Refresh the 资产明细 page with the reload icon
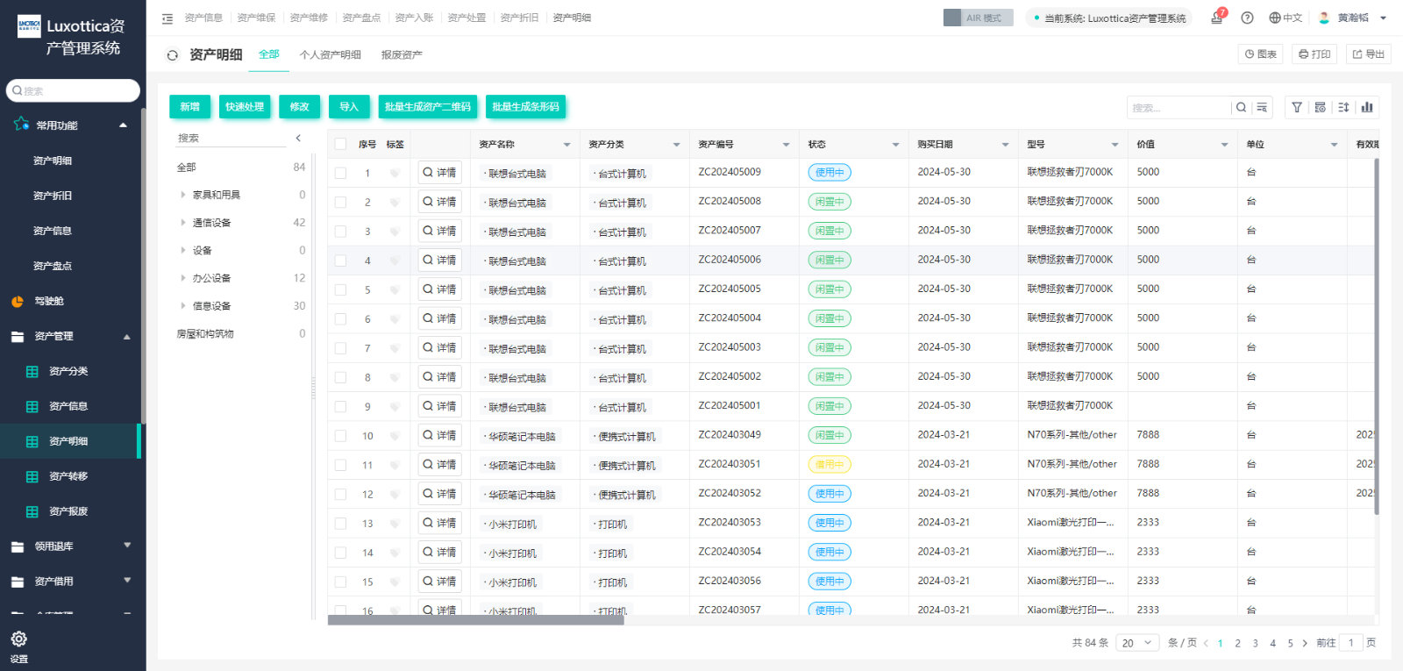 point(173,55)
